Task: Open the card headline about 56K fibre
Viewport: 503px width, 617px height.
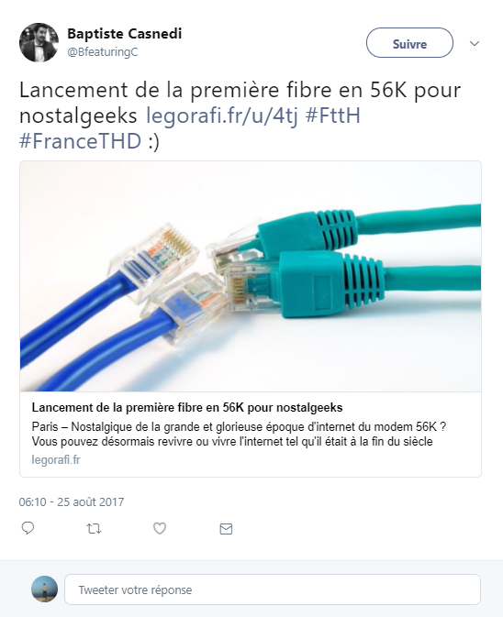Action: tap(187, 407)
